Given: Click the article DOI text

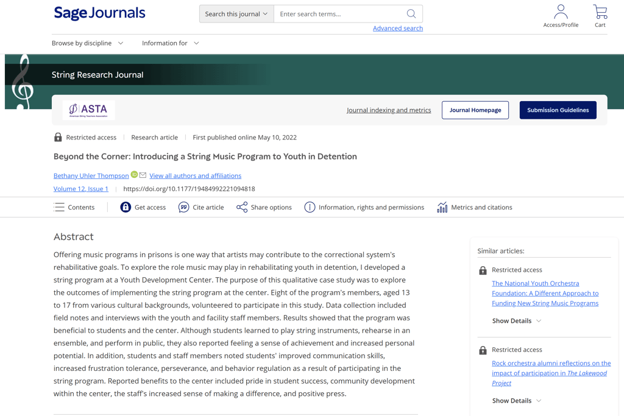Looking at the screenshot, I should coord(189,189).
